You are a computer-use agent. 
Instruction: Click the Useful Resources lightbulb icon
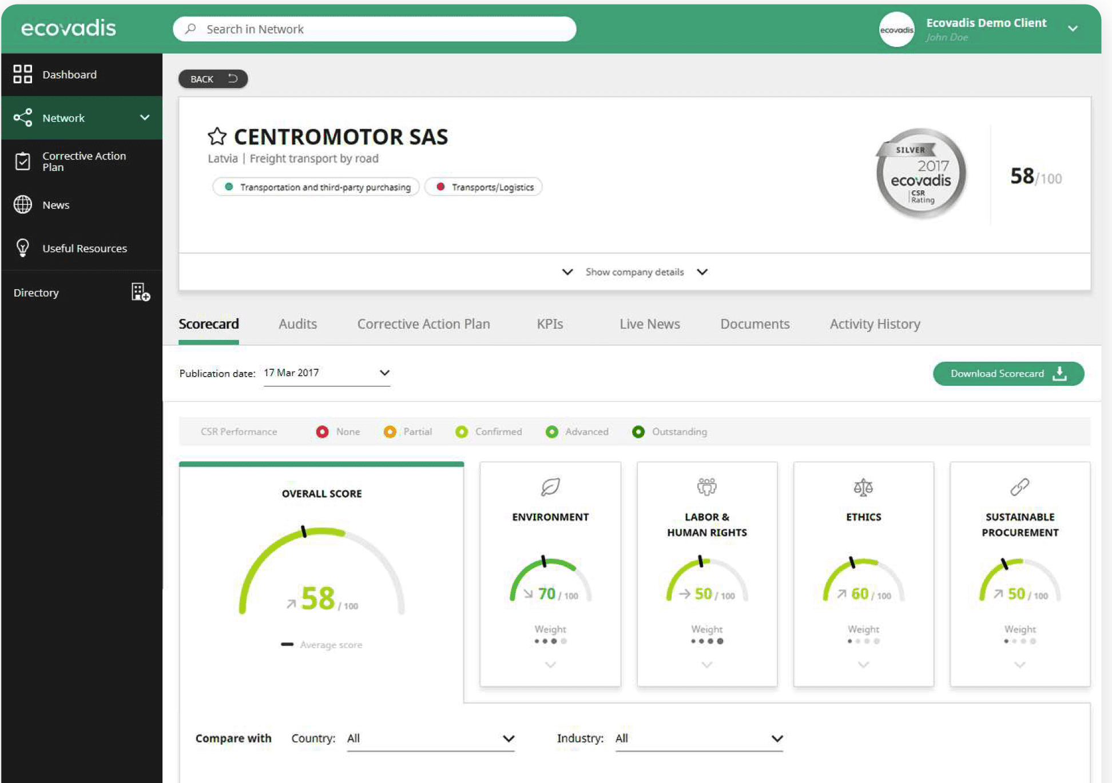23,248
